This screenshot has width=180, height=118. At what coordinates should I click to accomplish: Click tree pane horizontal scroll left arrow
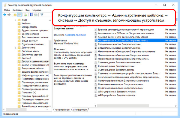tap(4, 110)
